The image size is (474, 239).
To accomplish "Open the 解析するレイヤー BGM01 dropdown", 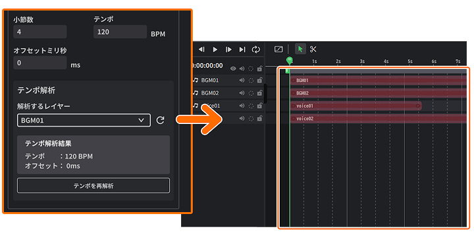I will (x=84, y=120).
